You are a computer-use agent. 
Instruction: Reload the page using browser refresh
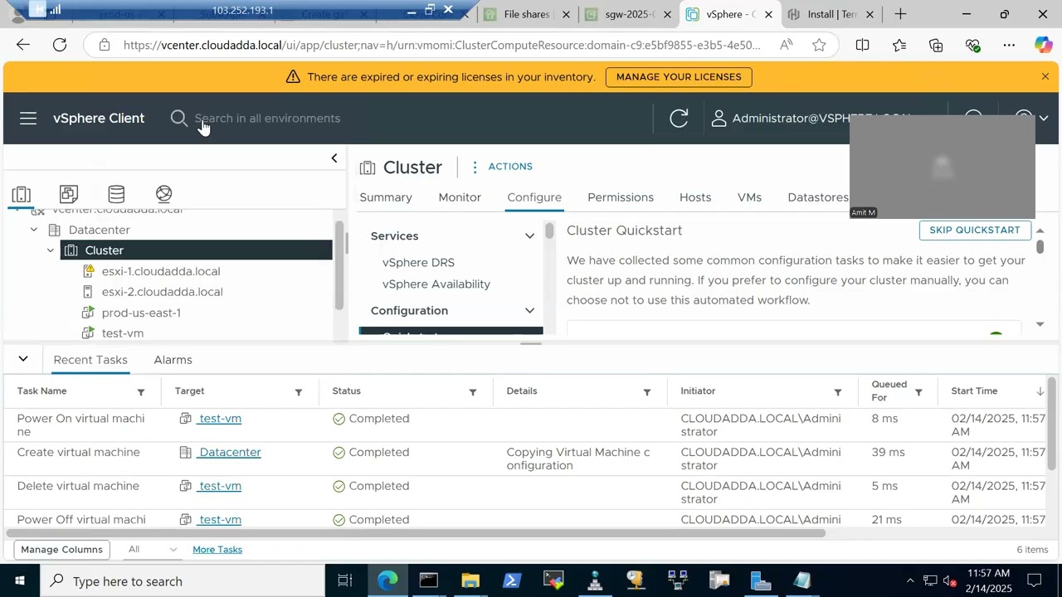pyautogui.click(x=60, y=45)
